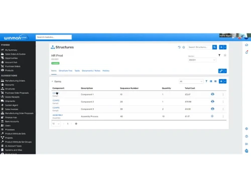Open Bank Accounts module
This screenshot has height=188, width=251.
(x=12, y=121)
